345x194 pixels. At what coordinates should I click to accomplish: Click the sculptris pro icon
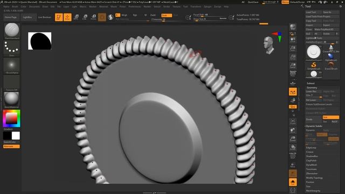tap(111, 17)
